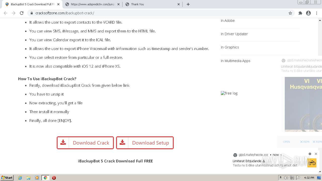Open the In Multimedia Apps link
Viewport: 322px width, 181px height.
pyautogui.click(x=235, y=61)
